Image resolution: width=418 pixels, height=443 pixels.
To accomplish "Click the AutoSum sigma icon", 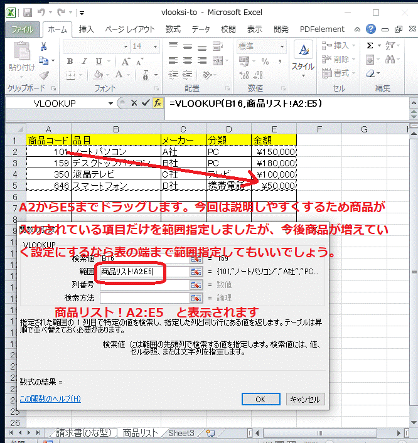I will [370, 46].
